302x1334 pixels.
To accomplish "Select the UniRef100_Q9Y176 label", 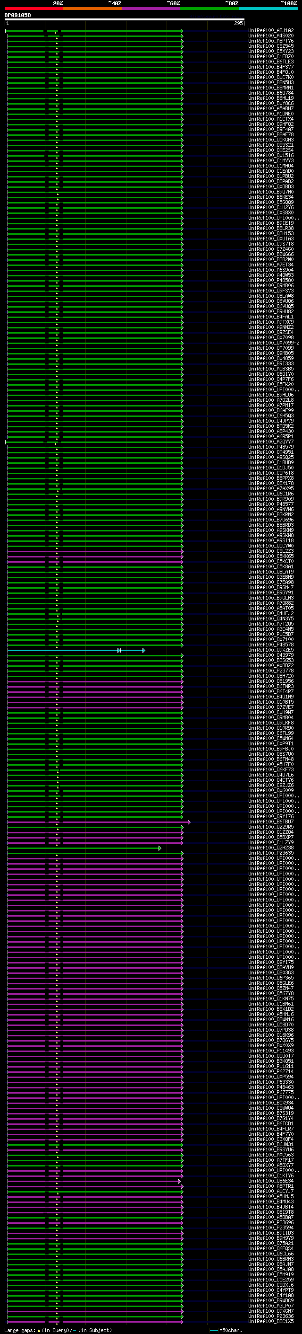I will [x=271, y=817].
